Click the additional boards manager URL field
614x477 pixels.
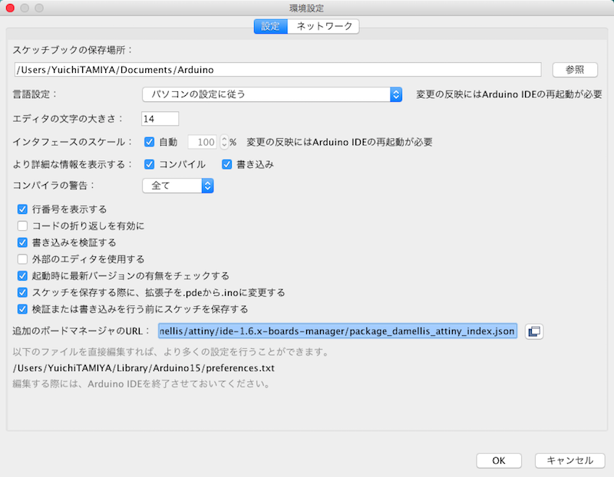coord(338,331)
